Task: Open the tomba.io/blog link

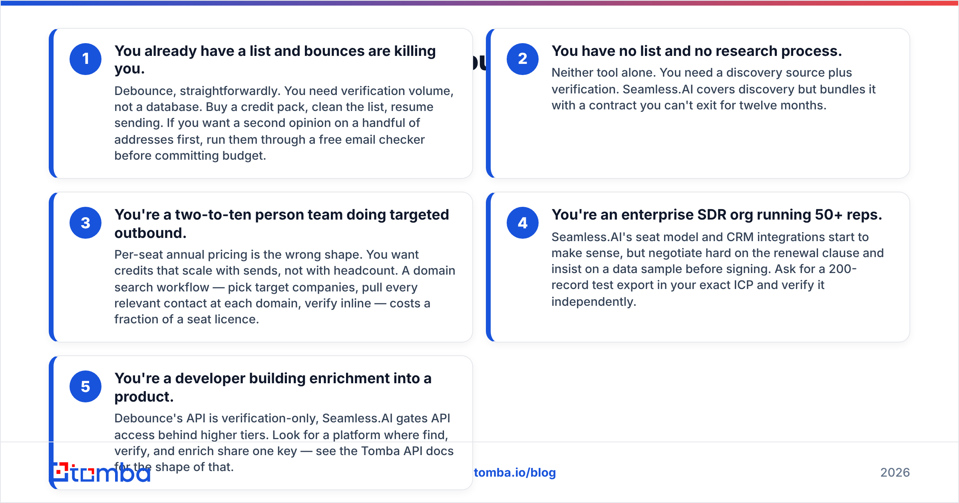Action: tap(515, 473)
